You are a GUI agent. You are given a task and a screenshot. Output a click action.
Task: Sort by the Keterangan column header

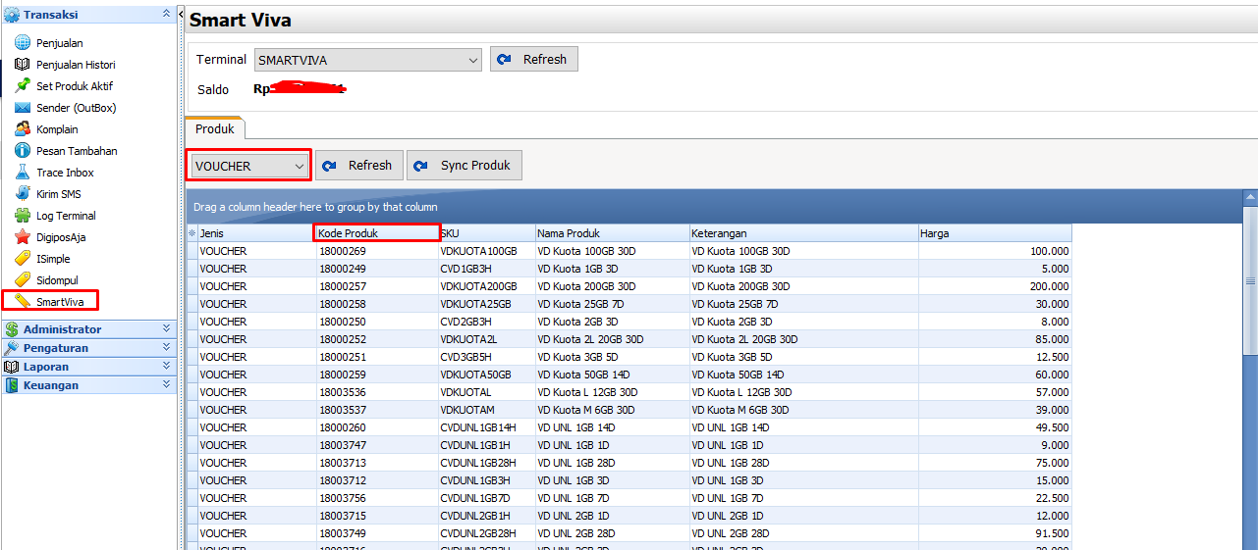pos(803,233)
